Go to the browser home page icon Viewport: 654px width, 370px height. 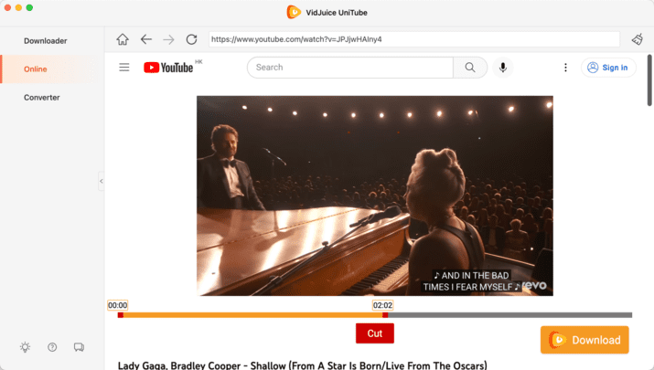pos(123,39)
